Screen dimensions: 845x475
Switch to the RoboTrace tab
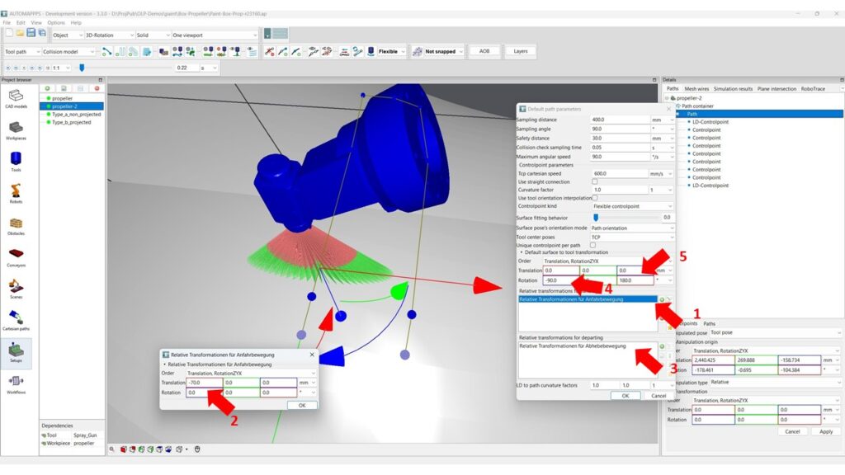(813, 89)
